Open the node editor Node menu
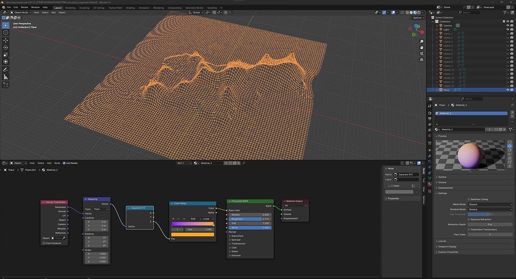The height and width of the screenshot is (279, 516). point(57,163)
